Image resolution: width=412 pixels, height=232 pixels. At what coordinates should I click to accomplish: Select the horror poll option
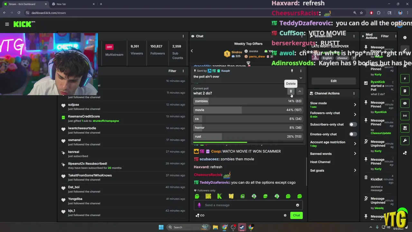(x=248, y=128)
